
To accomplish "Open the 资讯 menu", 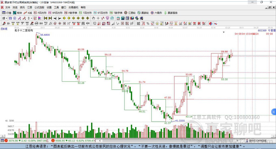I will pos(22,7).
